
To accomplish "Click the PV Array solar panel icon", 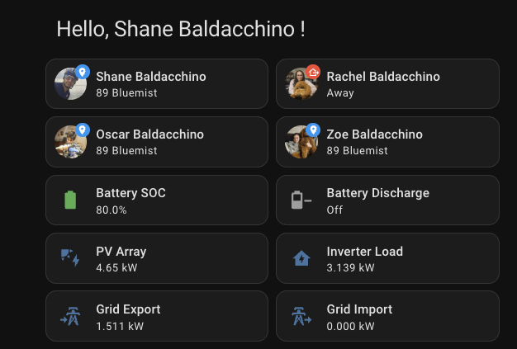I will click(x=70, y=258).
